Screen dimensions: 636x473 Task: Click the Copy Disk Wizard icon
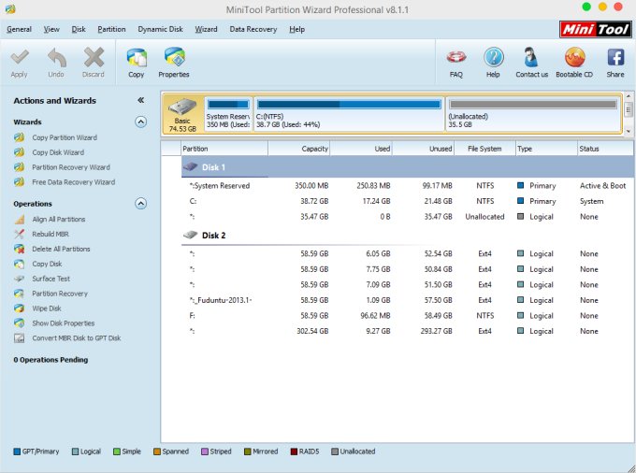(x=19, y=152)
